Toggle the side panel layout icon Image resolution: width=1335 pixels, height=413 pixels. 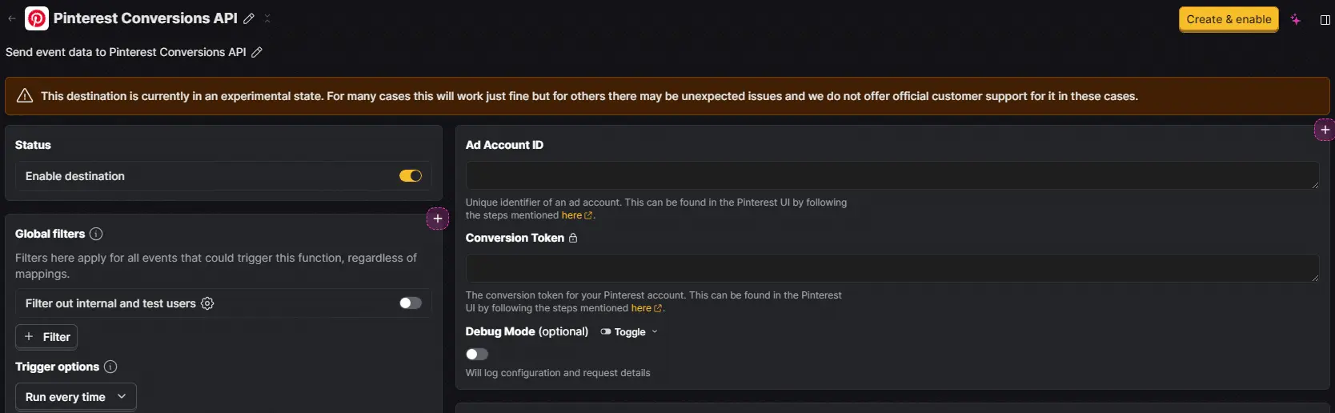tap(1325, 19)
